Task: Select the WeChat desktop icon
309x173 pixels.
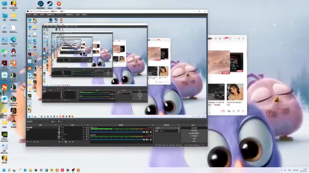Action: point(4,52)
